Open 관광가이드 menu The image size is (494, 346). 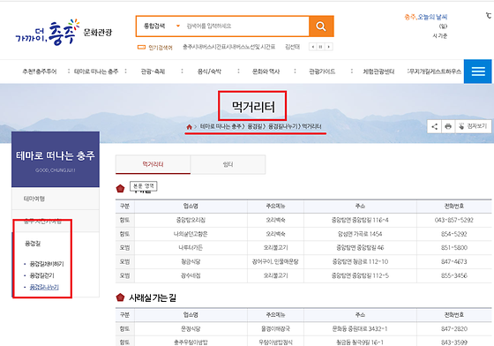[322, 71]
